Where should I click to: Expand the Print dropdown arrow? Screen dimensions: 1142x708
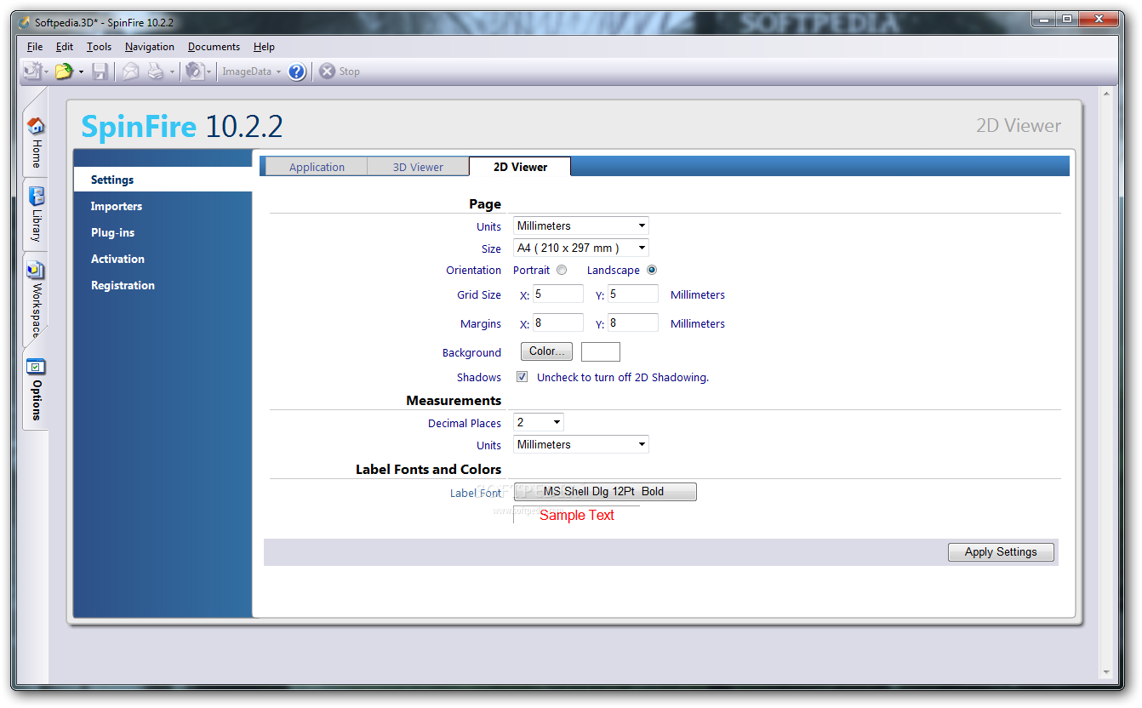click(172, 72)
